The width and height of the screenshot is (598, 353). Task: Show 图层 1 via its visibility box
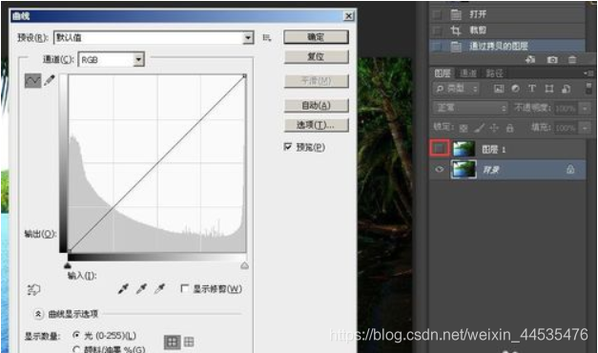coord(440,149)
